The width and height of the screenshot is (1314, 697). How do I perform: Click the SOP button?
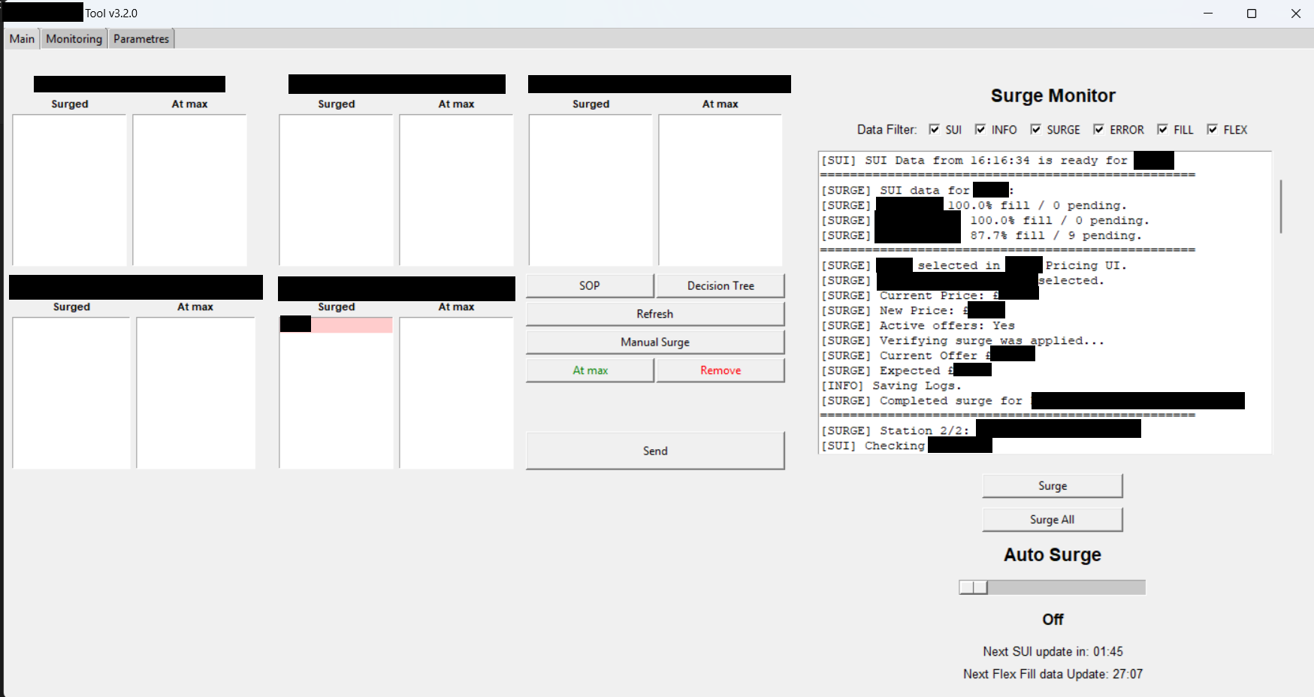click(590, 285)
